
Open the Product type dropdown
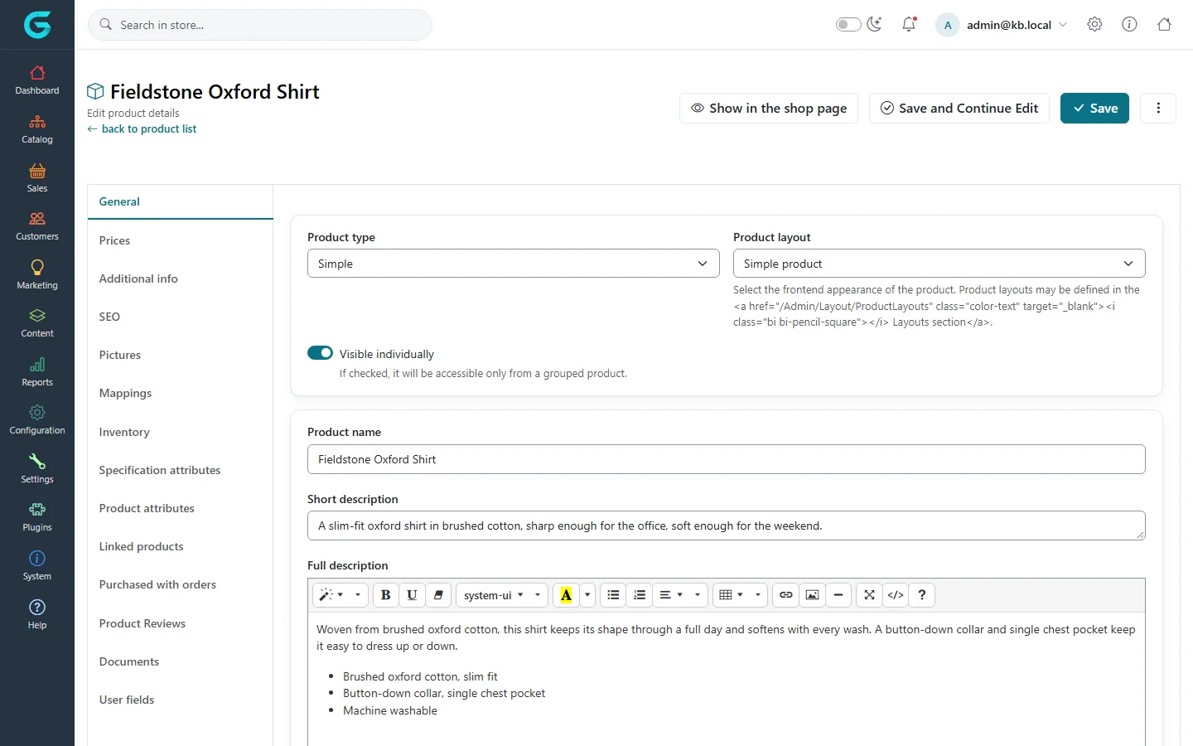coord(513,264)
